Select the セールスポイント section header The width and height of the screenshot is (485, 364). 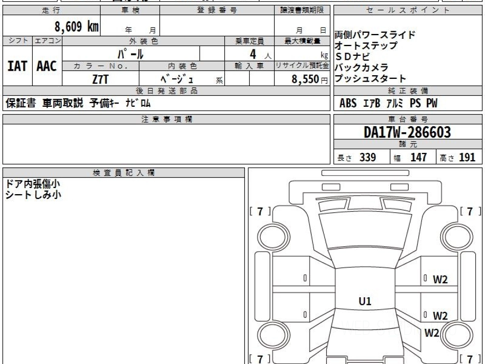(407, 10)
